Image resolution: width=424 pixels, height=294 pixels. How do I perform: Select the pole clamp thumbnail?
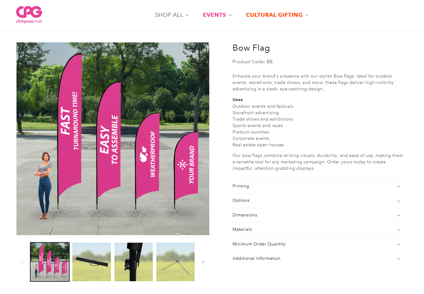133,262
